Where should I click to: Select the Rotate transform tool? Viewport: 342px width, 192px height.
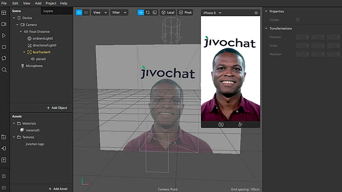click(x=147, y=12)
